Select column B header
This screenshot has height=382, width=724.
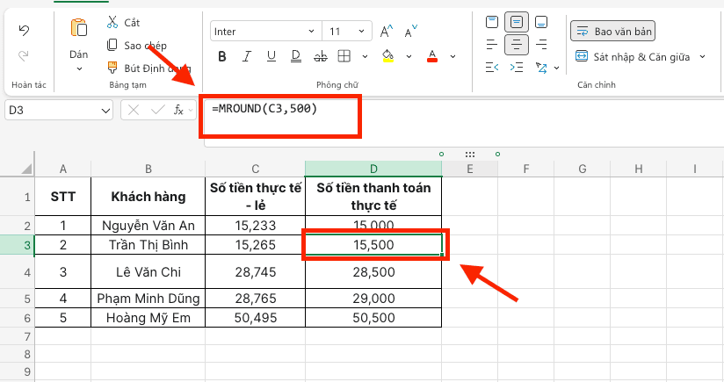click(x=148, y=169)
